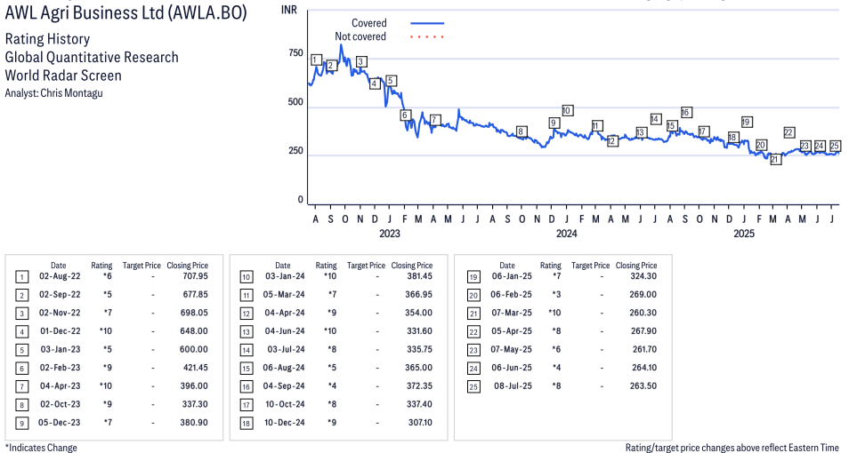Select closing price 264.10

click(x=644, y=368)
